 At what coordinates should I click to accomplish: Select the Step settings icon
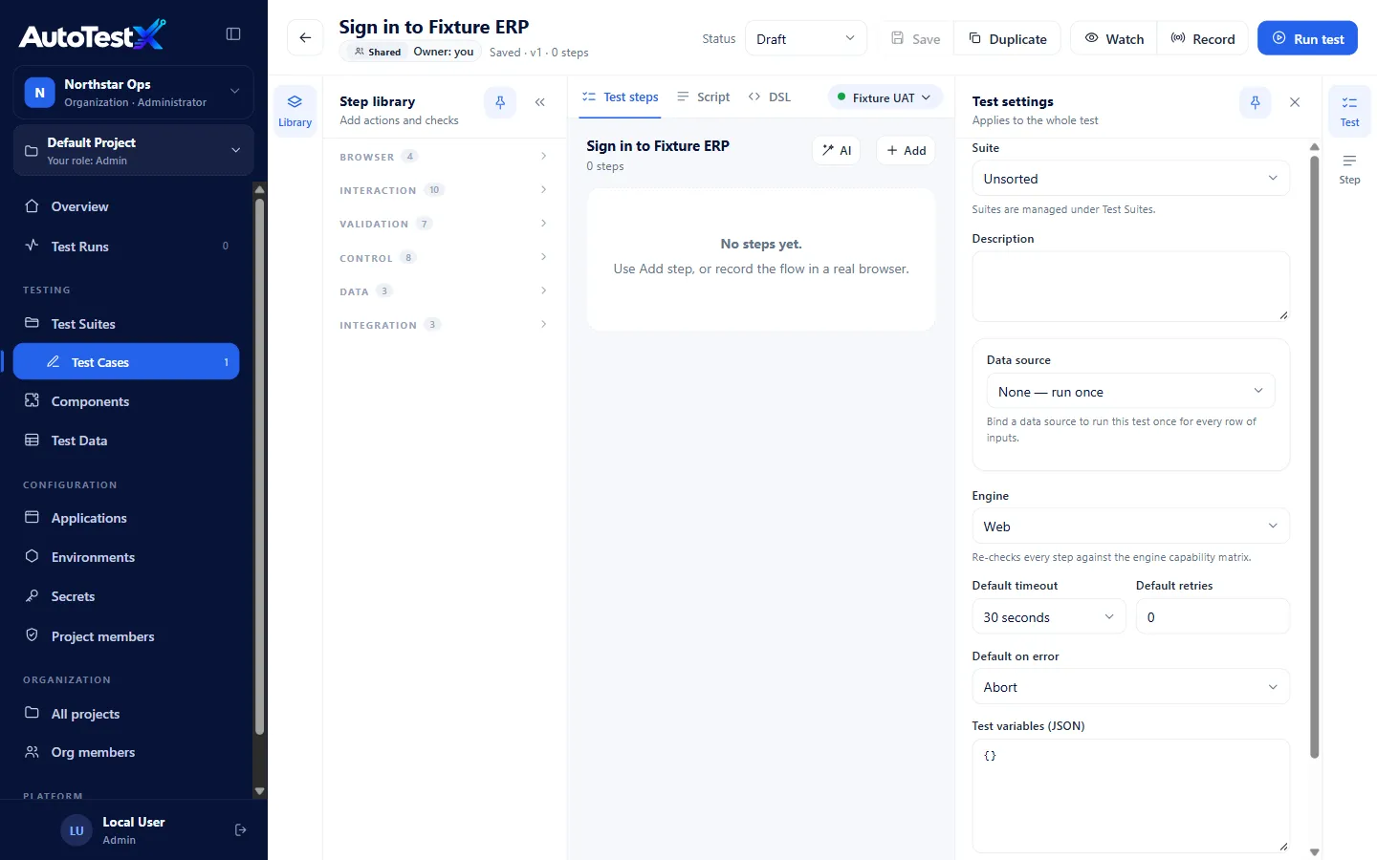click(1349, 169)
